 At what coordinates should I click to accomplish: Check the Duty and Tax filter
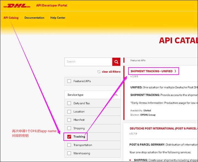point(69,103)
